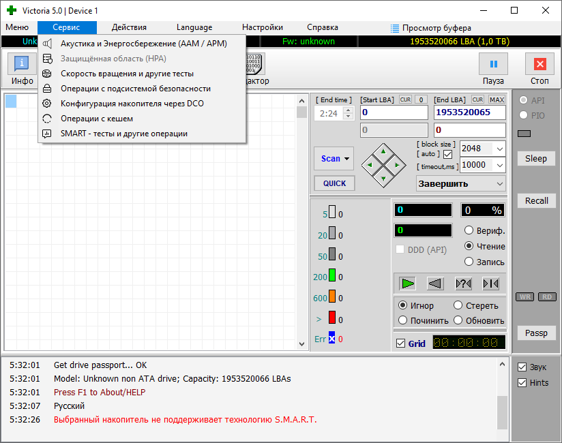
Task: Click the hex editor toolbar icon
Action: pos(255,64)
